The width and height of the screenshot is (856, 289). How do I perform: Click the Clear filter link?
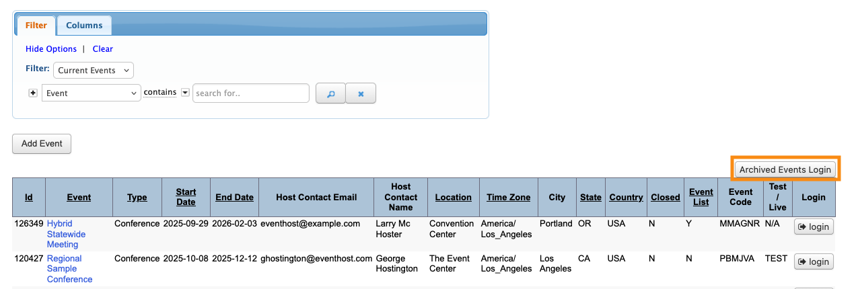click(x=103, y=49)
